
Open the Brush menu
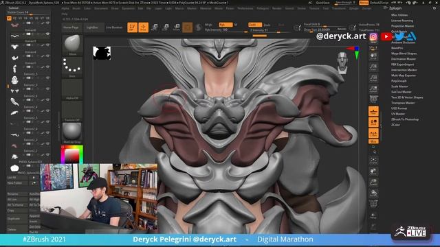pos(76,8)
